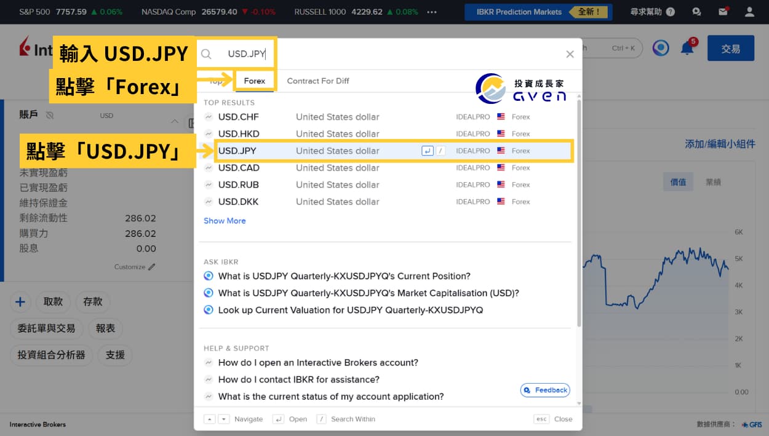
Task: Open the 報表 reports button
Action: tap(106, 328)
